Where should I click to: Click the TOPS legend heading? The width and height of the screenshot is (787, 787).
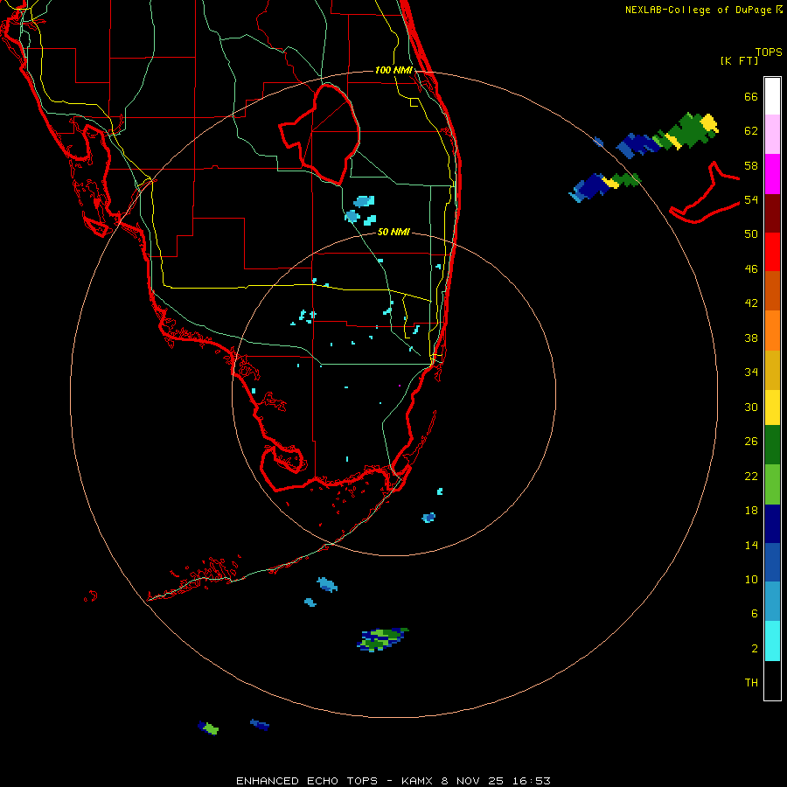(769, 52)
